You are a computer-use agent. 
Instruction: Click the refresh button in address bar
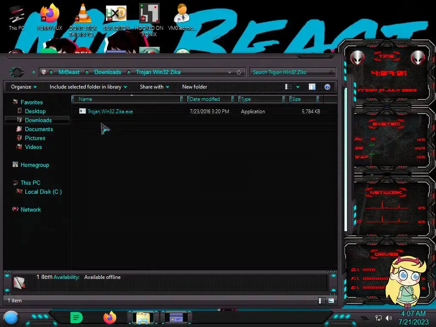(x=239, y=72)
